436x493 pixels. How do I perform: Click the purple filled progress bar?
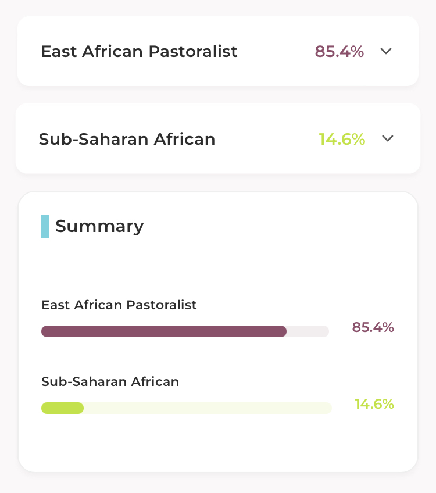[163, 331]
